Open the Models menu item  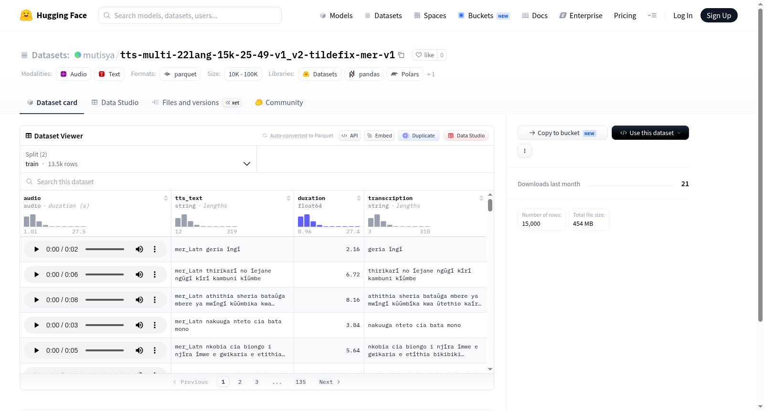tap(336, 15)
